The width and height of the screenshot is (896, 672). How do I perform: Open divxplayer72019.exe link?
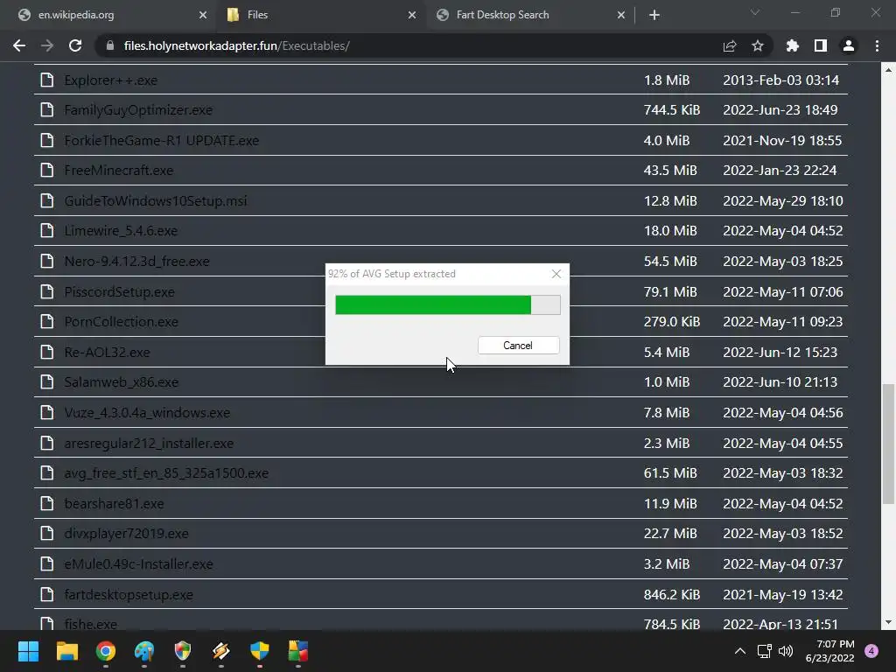pyautogui.click(x=126, y=534)
